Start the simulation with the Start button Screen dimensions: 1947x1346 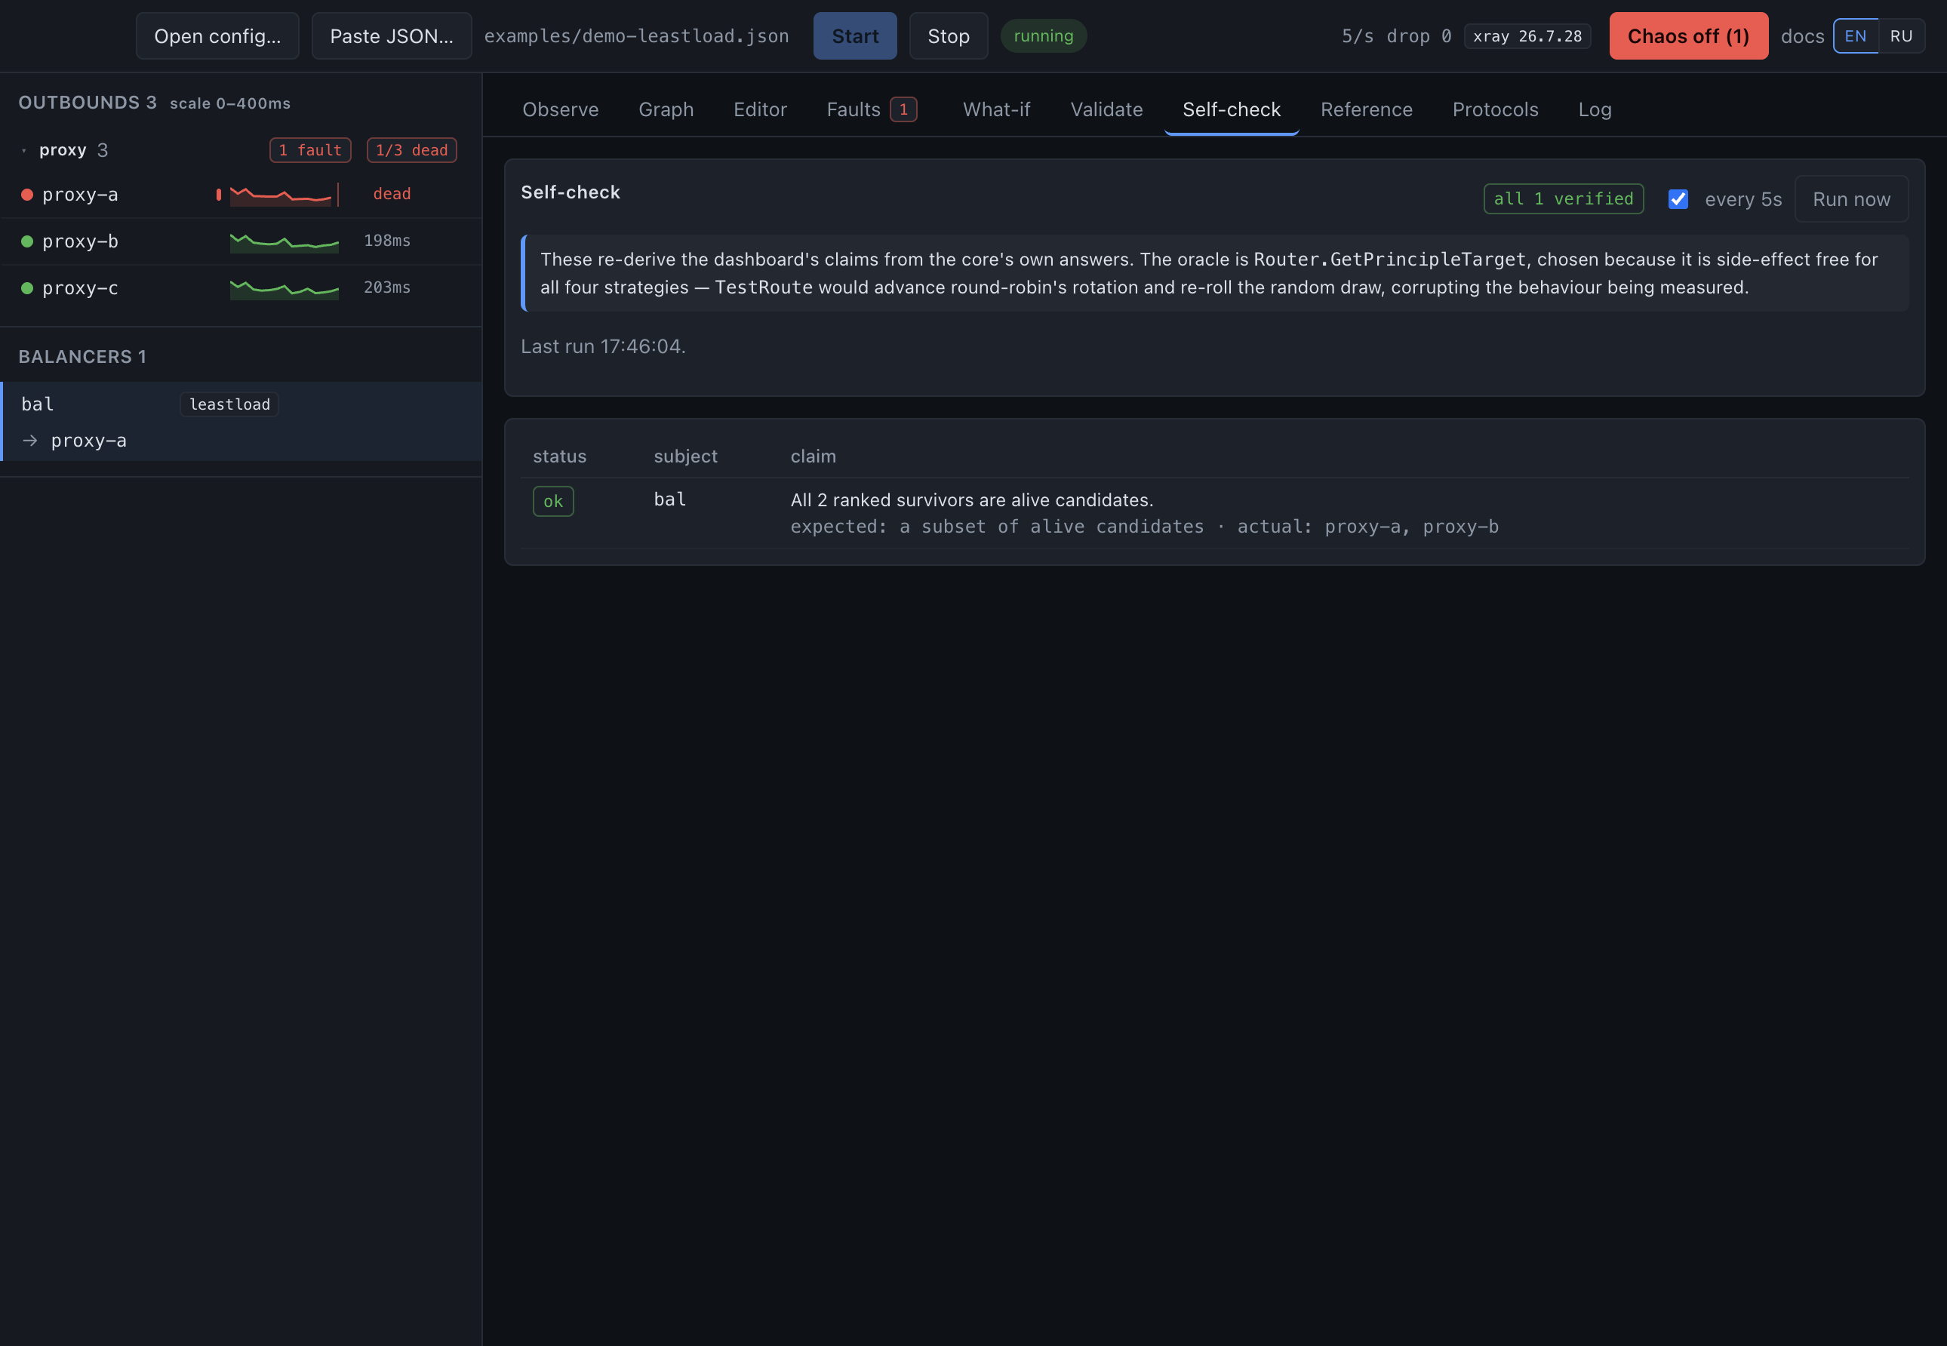[x=854, y=36]
